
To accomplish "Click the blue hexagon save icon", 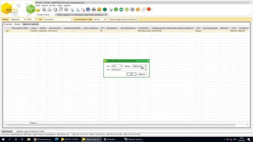I will [88, 9].
